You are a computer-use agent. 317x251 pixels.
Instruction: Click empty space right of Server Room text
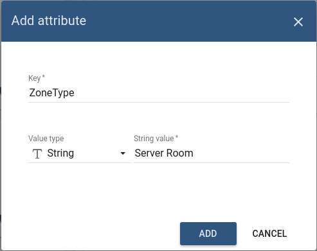pyautogui.click(x=241, y=153)
